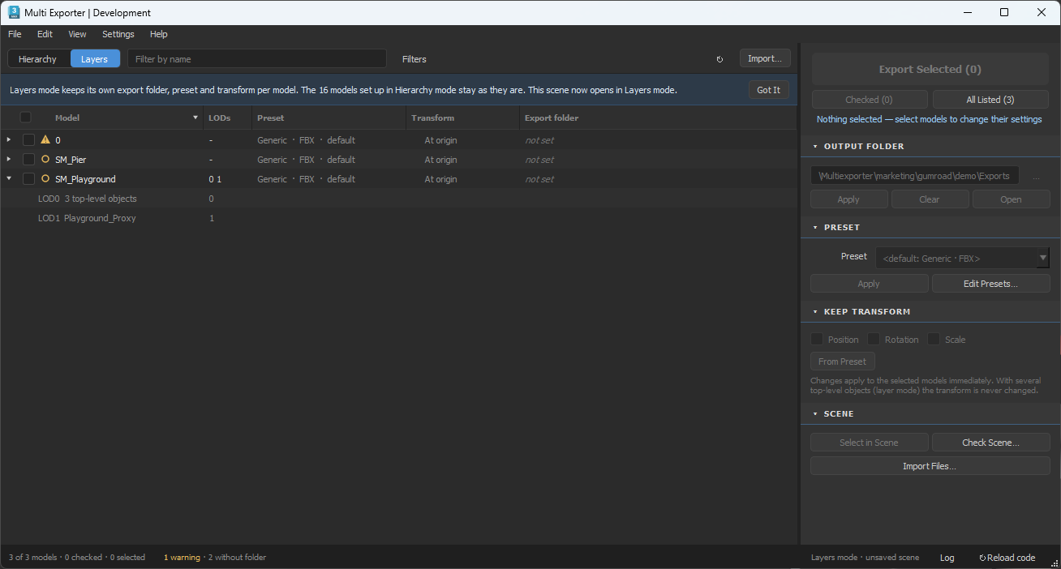Select the SM_Playground model name
This screenshot has width=1061, height=569.
[85, 179]
